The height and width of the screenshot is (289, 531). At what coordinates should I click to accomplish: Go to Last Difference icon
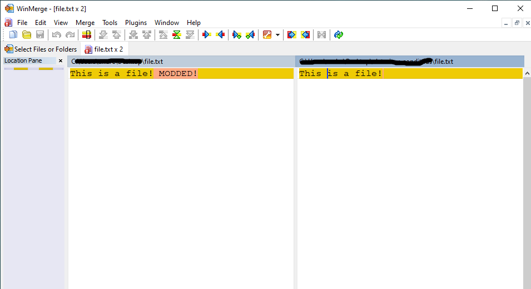point(190,34)
